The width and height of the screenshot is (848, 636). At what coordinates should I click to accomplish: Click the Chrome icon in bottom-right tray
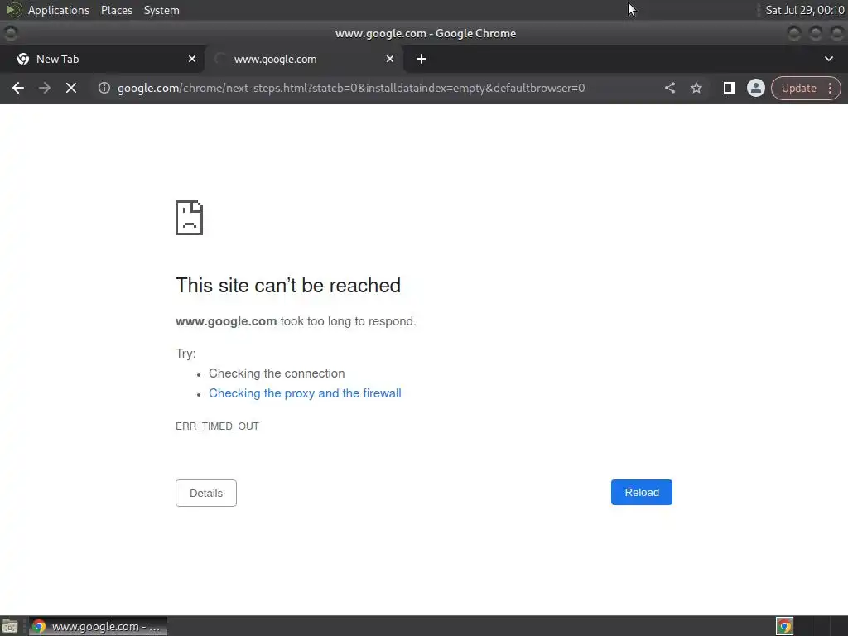tap(784, 626)
